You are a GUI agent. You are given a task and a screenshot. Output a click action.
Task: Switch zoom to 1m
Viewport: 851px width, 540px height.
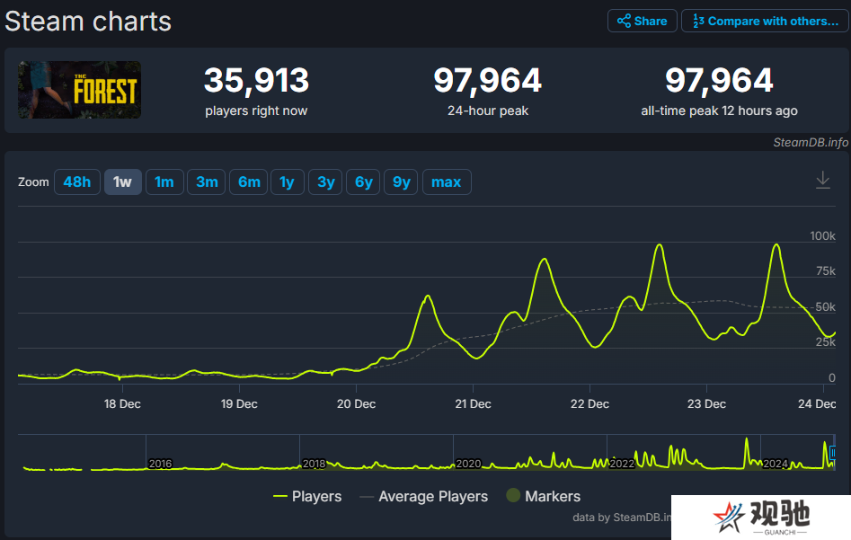(x=164, y=181)
